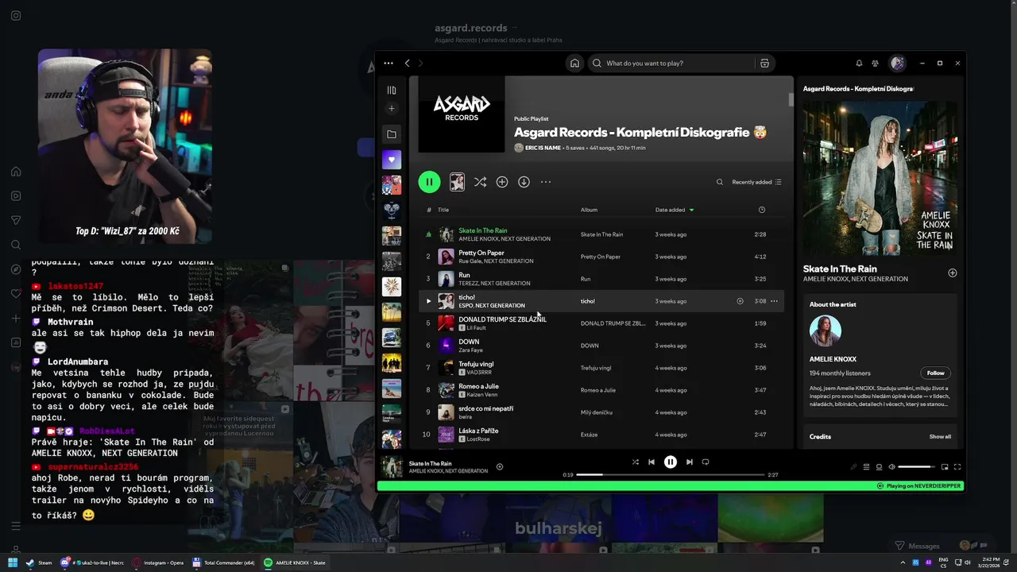Toggle playlist shuffle next to preview cover
Viewport: 1017px width, 572px height.
pos(480,182)
